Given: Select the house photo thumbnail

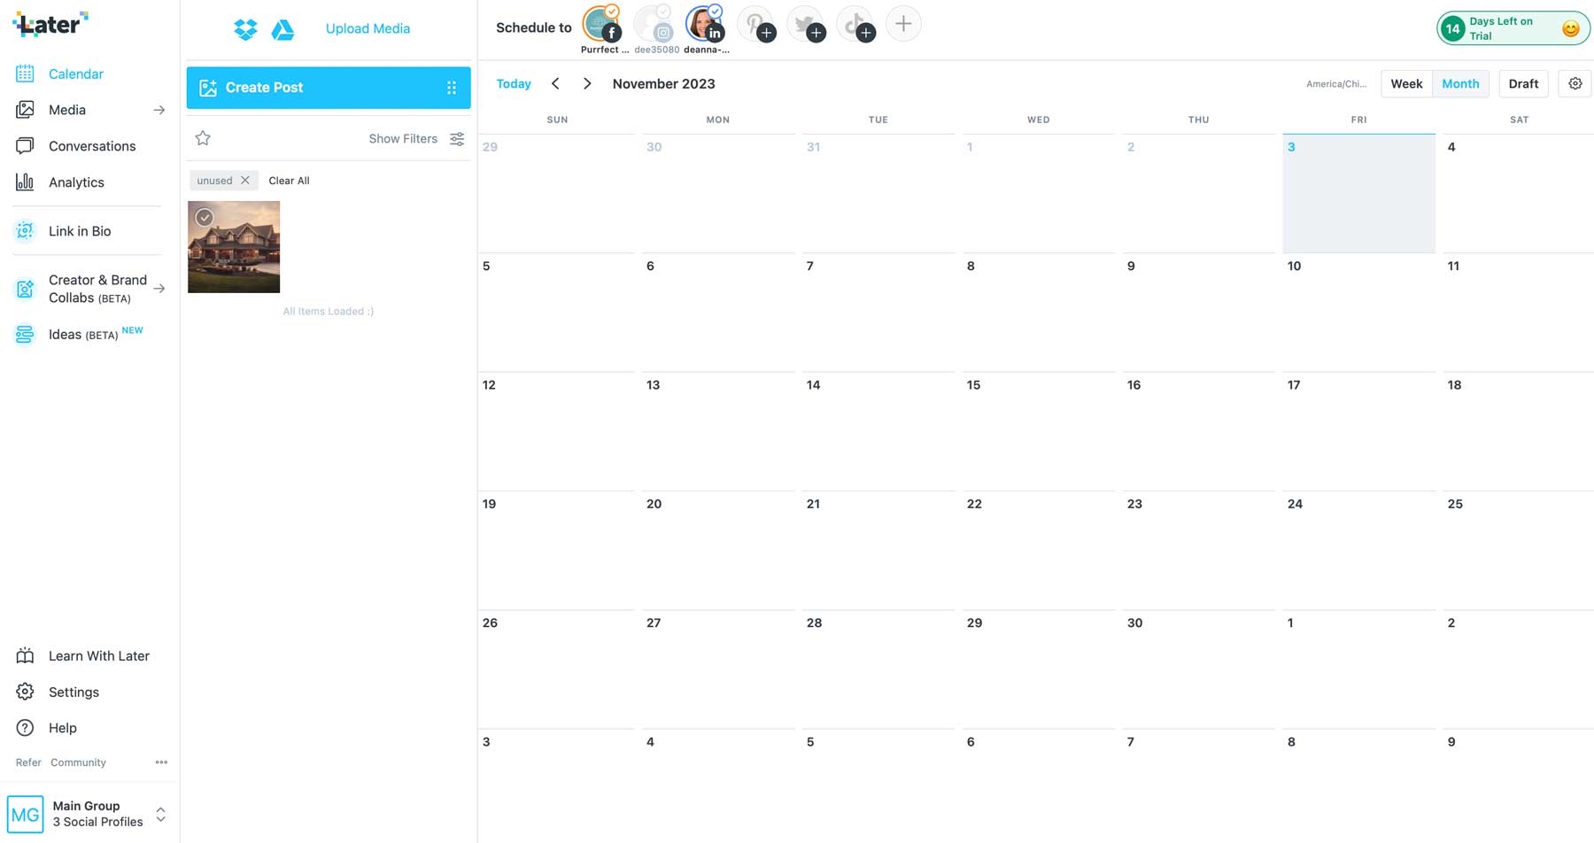Looking at the screenshot, I should pyautogui.click(x=233, y=246).
